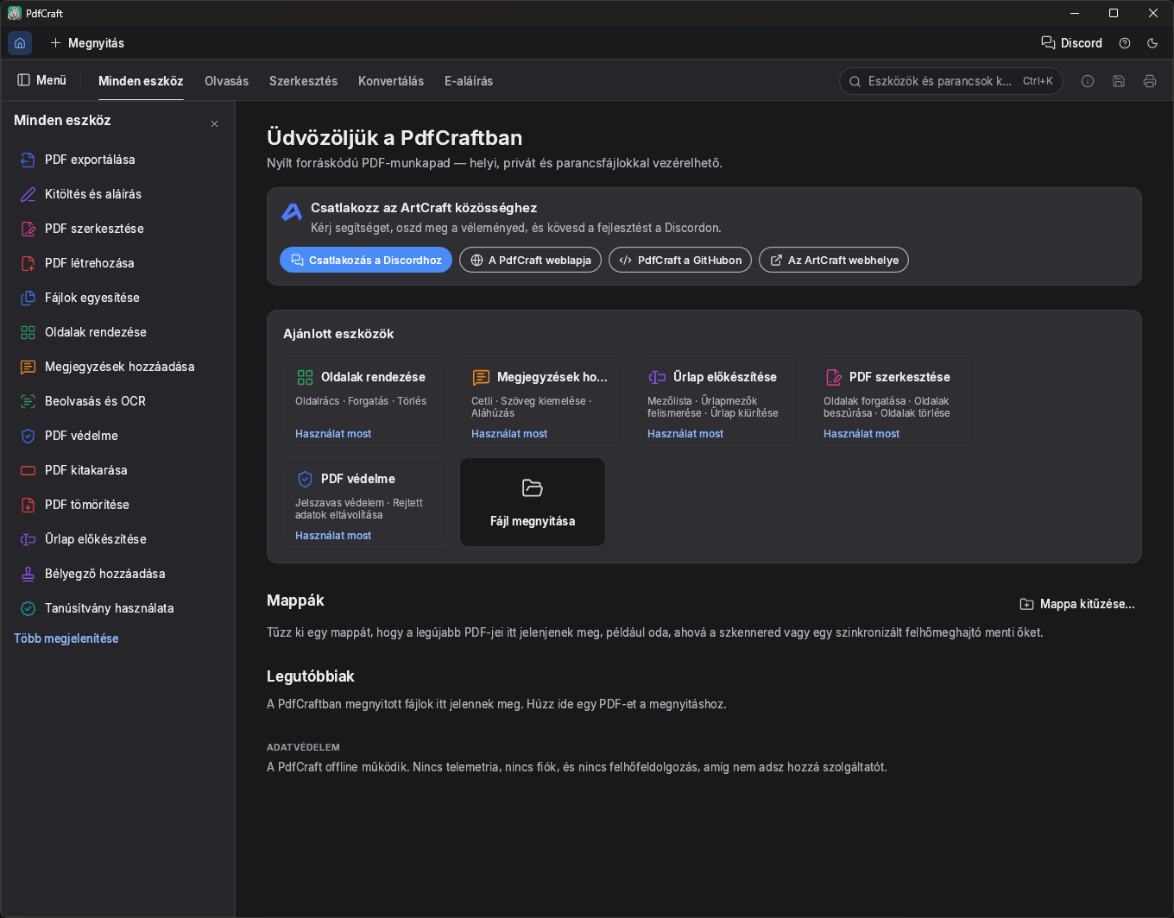Click the home icon button
1174x918 pixels.
pos(20,43)
